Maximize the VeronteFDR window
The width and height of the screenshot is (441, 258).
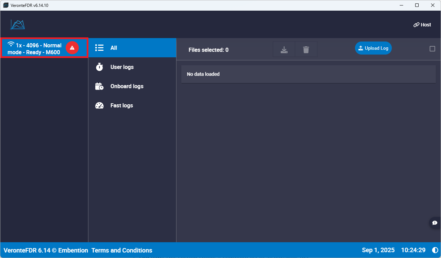point(417,5)
